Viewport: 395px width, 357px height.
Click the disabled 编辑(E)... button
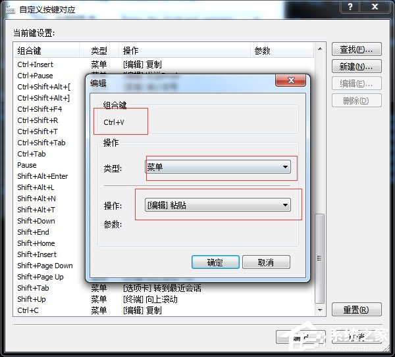point(356,83)
